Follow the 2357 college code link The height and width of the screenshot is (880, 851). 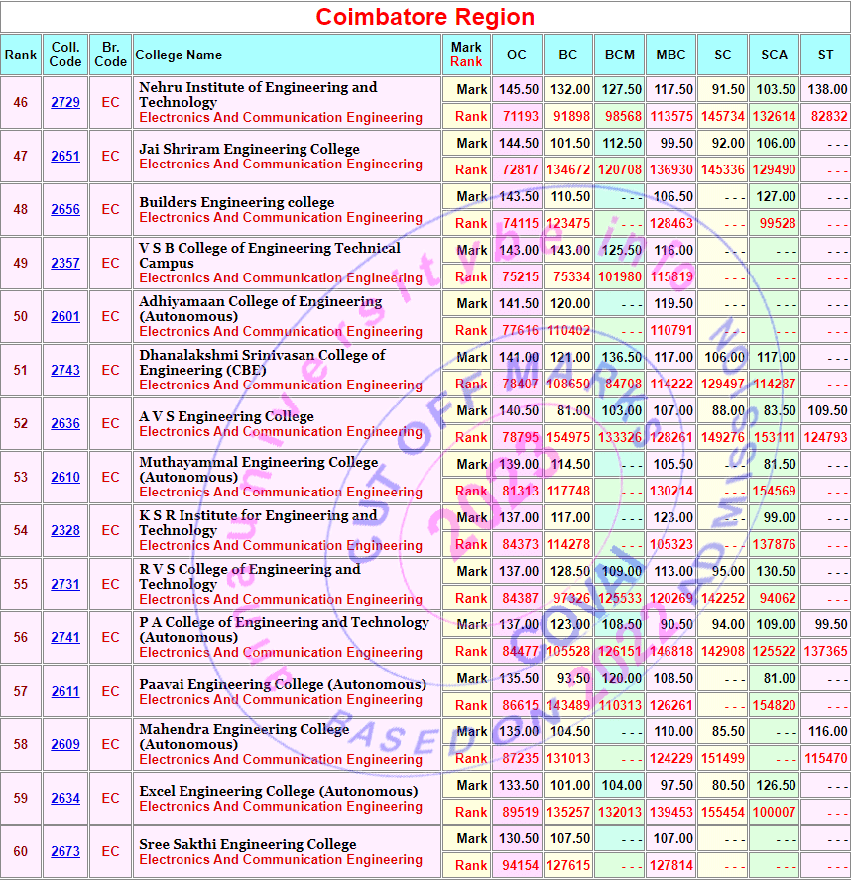pyautogui.click(x=65, y=263)
